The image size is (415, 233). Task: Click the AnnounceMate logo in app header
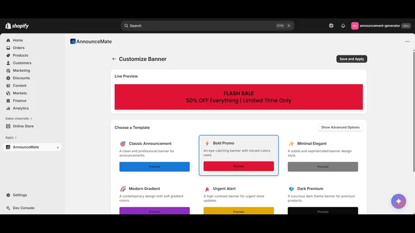pyautogui.click(x=73, y=41)
